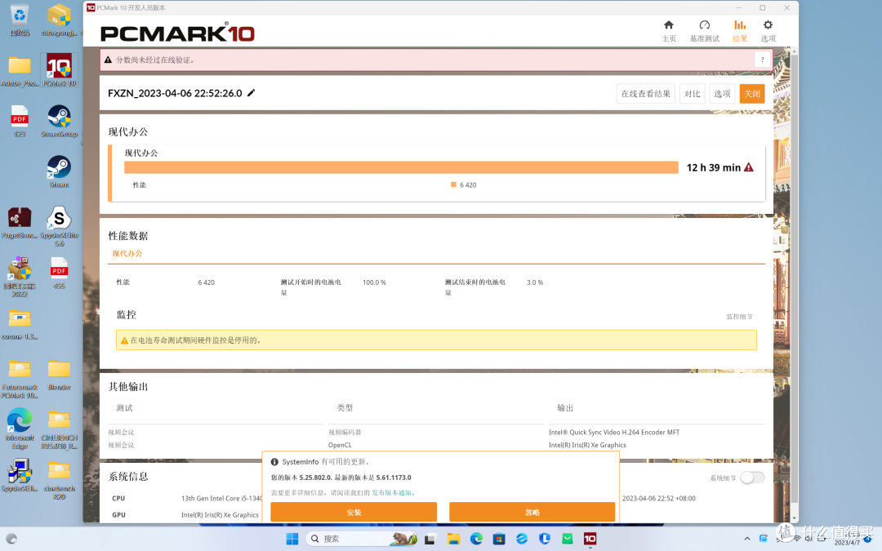
Task: Switch to the 结果 results tab
Action: pyautogui.click(x=739, y=30)
